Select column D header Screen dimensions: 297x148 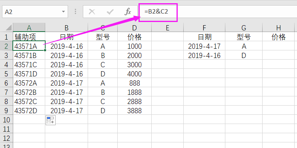tap(134, 28)
